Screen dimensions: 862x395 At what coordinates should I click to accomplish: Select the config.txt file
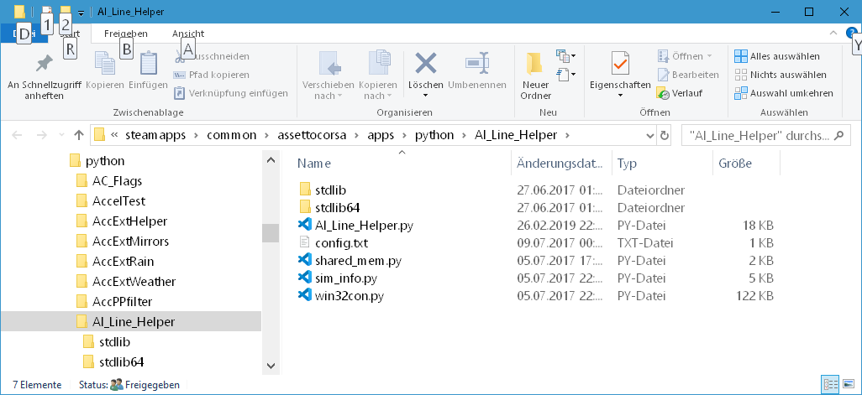[341, 242]
